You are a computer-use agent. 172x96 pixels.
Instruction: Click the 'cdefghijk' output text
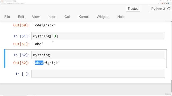[44, 25]
